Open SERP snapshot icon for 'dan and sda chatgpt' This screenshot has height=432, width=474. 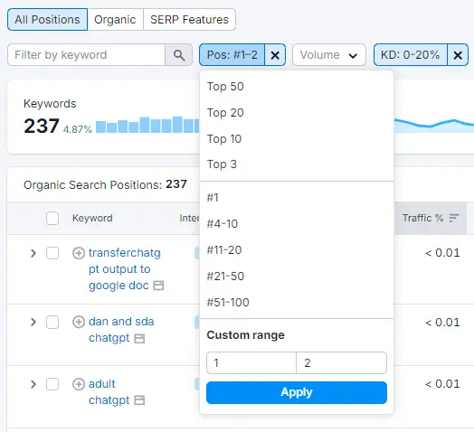[x=139, y=338]
